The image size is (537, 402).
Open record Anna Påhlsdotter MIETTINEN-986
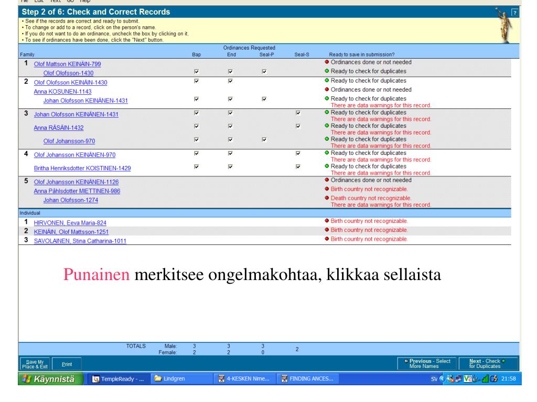click(x=77, y=191)
